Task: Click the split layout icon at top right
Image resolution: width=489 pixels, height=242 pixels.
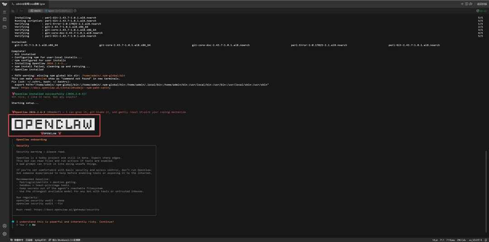Action: click(466, 4)
